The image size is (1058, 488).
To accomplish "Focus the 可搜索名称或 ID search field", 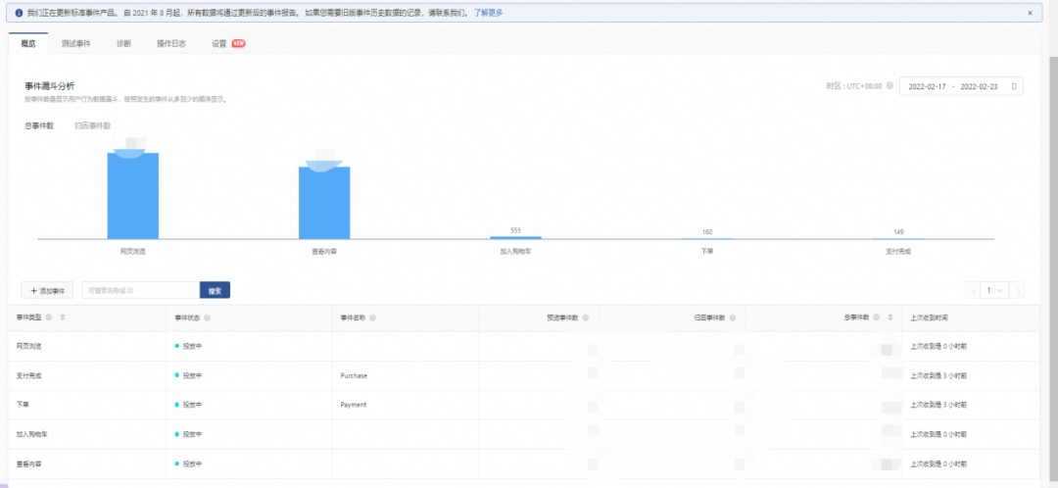I will 141,290.
